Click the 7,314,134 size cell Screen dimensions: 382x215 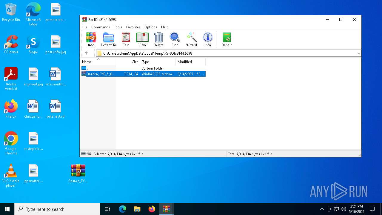[x=131, y=74]
